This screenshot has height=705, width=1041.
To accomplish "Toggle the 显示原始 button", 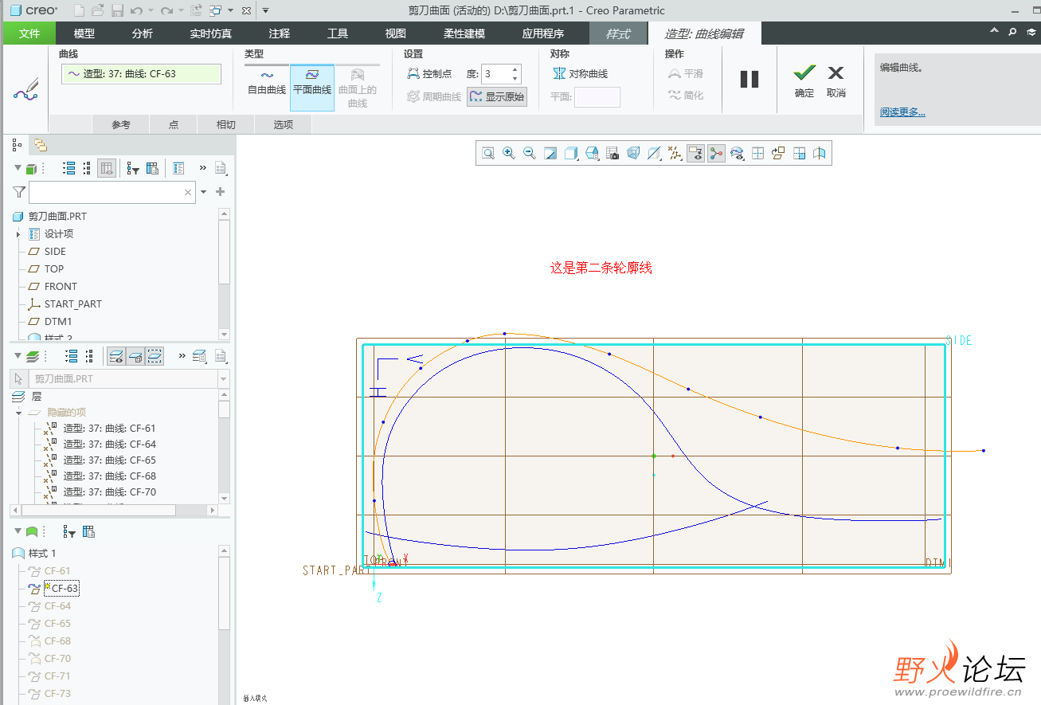I will [497, 96].
